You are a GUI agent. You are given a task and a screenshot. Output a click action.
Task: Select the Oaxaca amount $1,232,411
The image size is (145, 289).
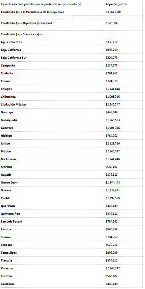pyautogui.click(x=113, y=190)
